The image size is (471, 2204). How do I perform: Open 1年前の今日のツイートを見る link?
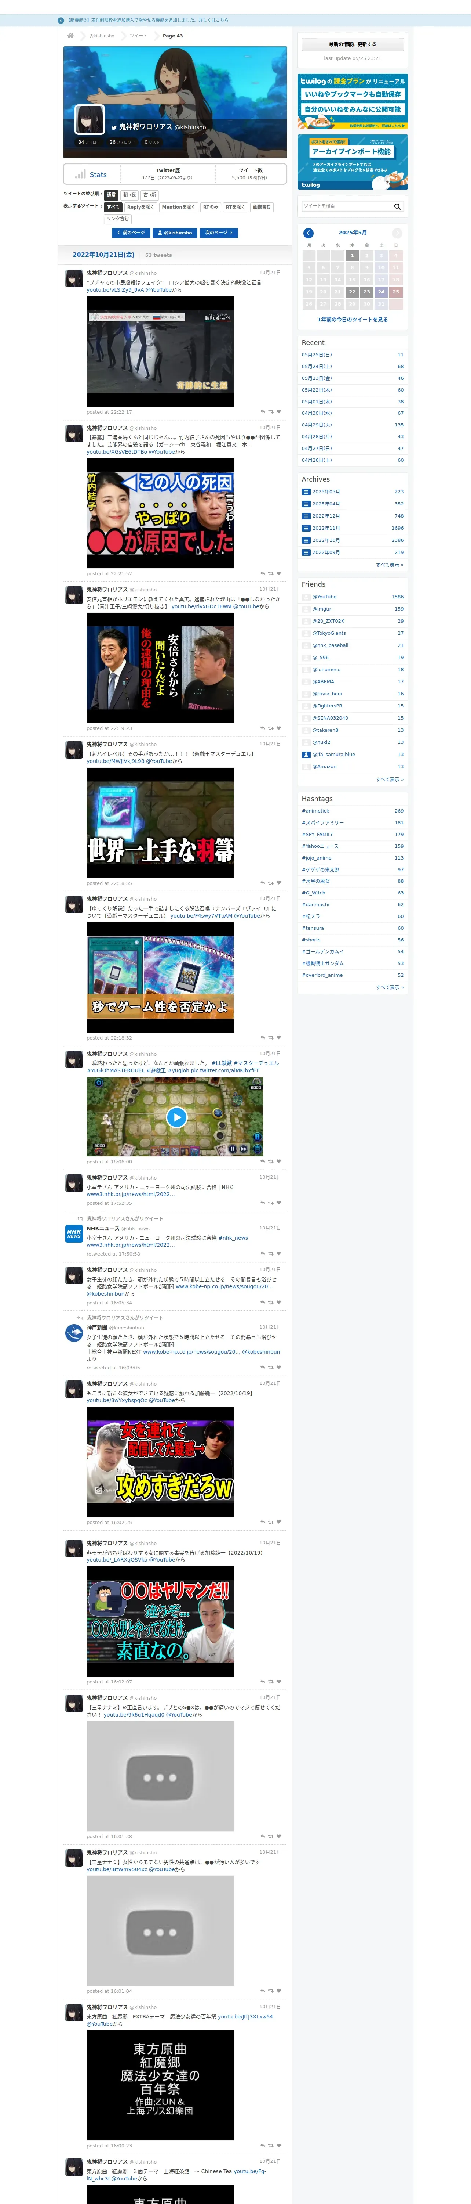tap(352, 320)
